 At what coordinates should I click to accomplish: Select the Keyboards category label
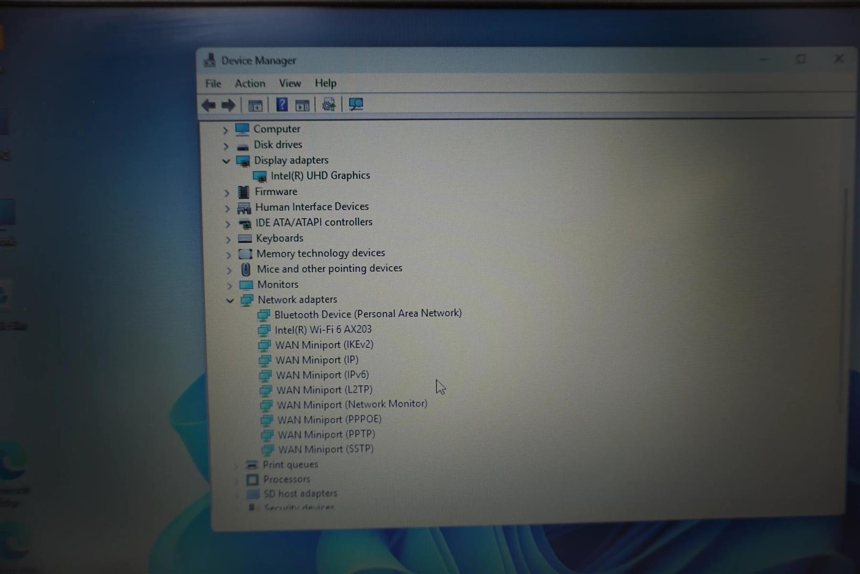pyautogui.click(x=279, y=238)
